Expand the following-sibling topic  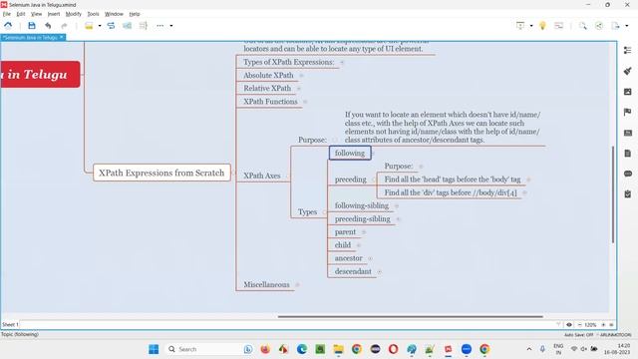(397, 206)
